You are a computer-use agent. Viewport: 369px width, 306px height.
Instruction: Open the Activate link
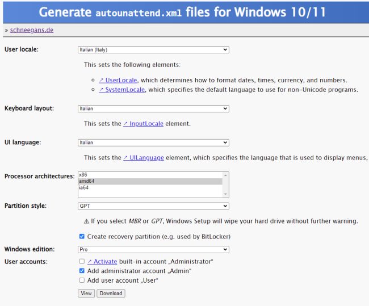pyautogui.click(x=102, y=262)
